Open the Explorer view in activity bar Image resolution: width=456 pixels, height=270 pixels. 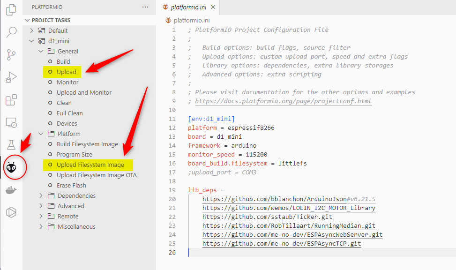pos(11,10)
